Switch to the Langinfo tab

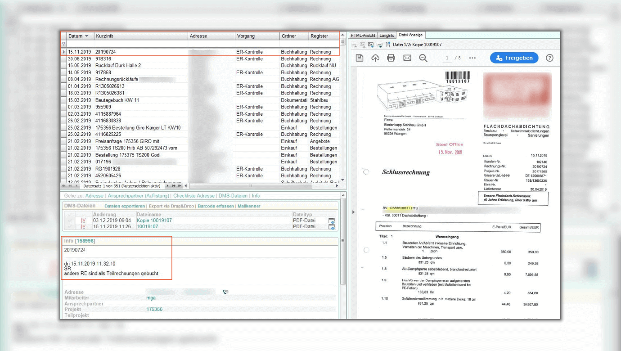point(387,35)
